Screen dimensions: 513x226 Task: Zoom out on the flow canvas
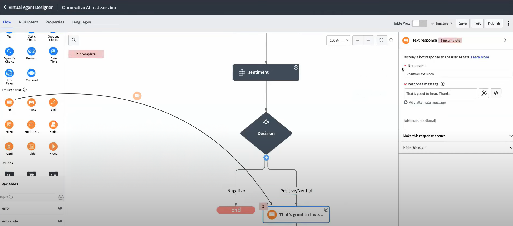click(368, 40)
